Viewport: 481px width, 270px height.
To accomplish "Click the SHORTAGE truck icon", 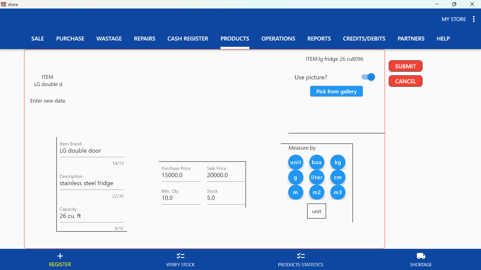I will (421, 256).
